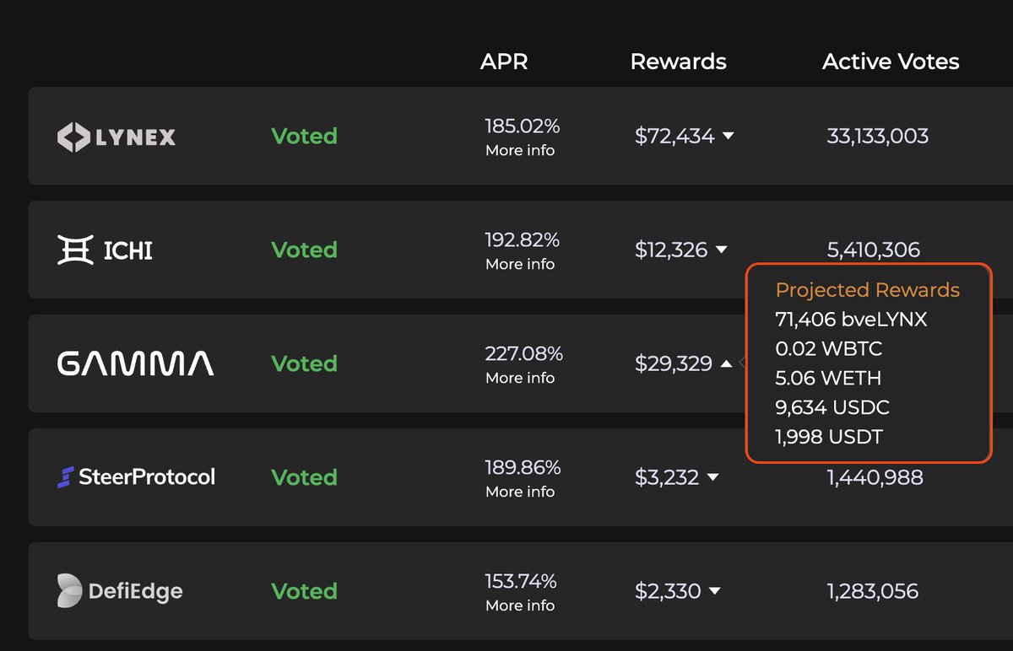Sort by the APR column header
Viewport: 1013px width, 651px height.
pos(504,62)
